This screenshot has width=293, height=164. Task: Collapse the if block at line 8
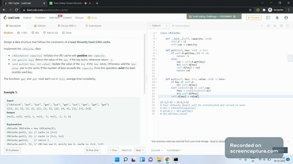click(x=156, y=53)
